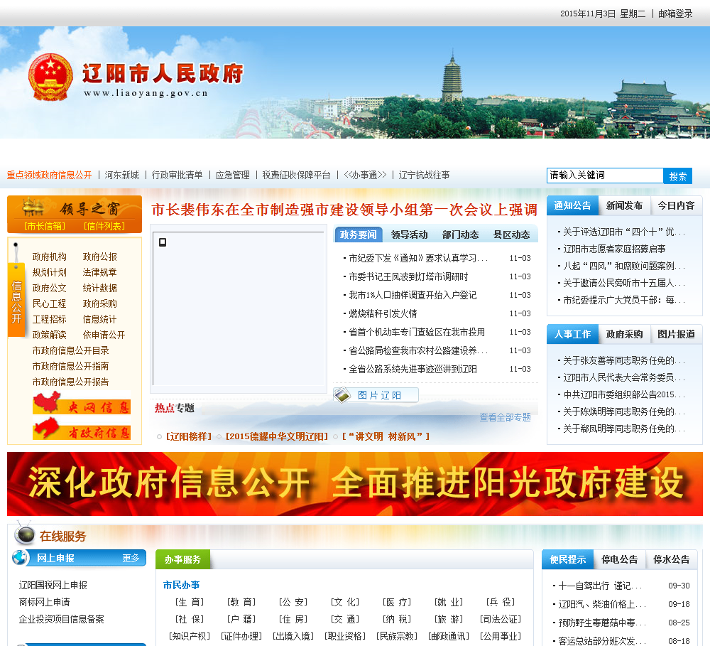The height and width of the screenshot is (646, 710).
Task: Select the 办事服务 tab
Action: [x=182, y=559]
